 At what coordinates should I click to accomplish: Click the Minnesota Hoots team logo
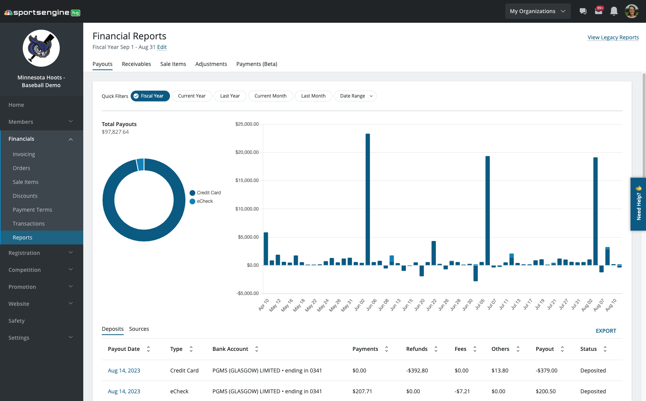41,48
